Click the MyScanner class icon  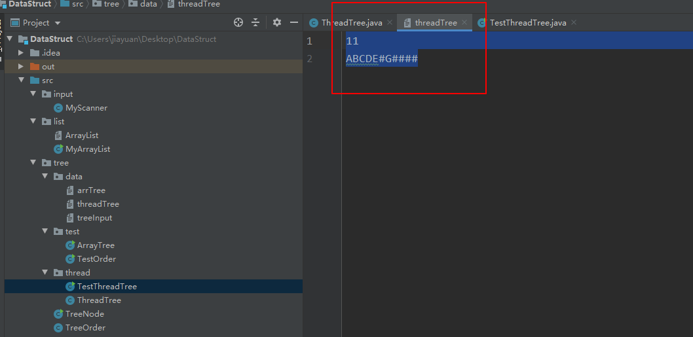pos(58,108)
